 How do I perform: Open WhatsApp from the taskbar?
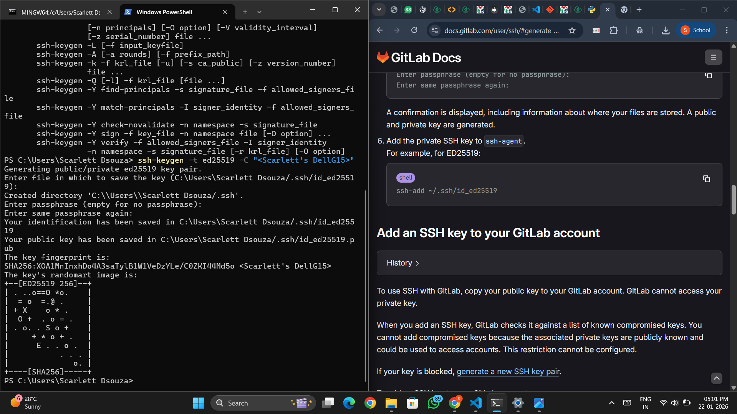pos(434,403)
